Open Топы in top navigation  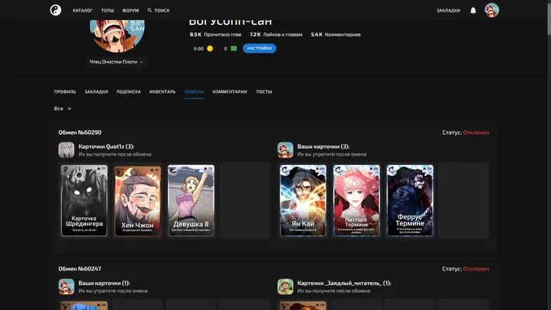(108, 11)
